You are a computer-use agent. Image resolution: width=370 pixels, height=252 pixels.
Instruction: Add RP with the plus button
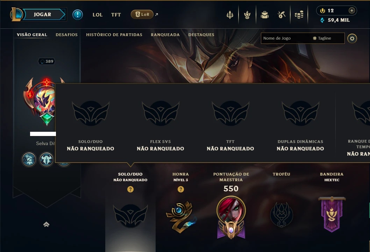pyautogui.click(x=351, y=11)
